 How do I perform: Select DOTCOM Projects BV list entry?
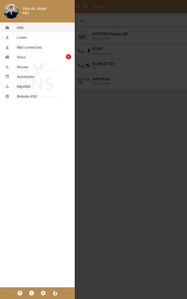[131, 36]
